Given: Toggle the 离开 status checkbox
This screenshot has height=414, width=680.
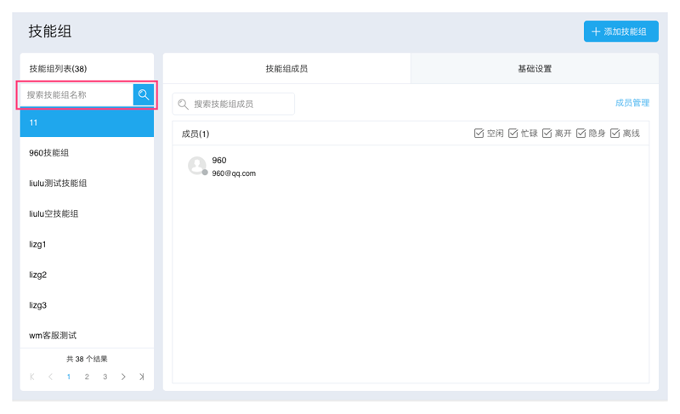Looking at the screenshot, I should 547,133.
